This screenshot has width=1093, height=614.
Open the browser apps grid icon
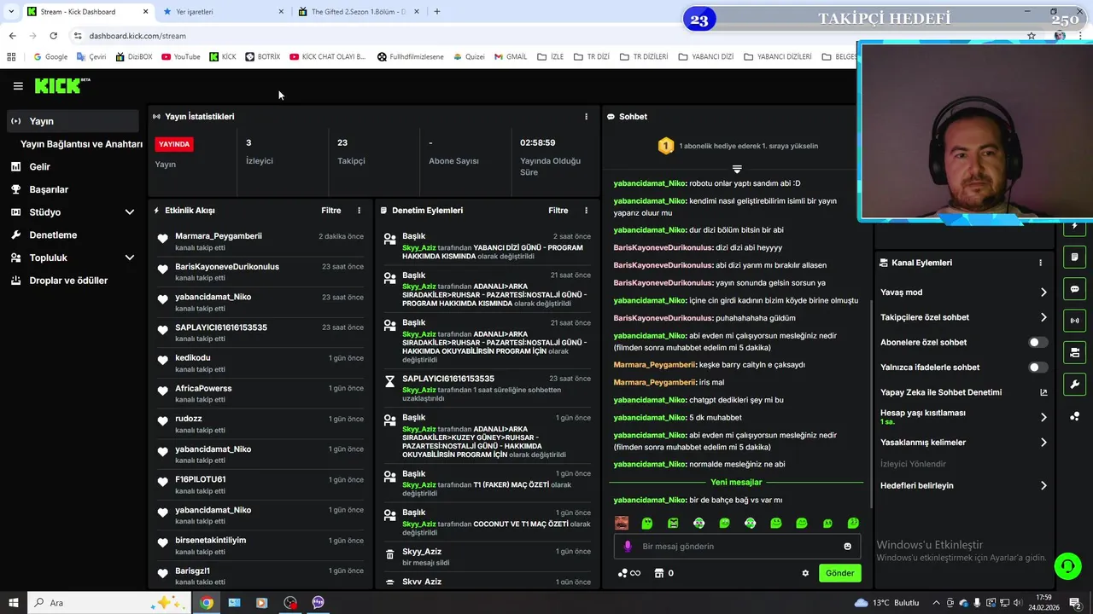click(11, 57)
